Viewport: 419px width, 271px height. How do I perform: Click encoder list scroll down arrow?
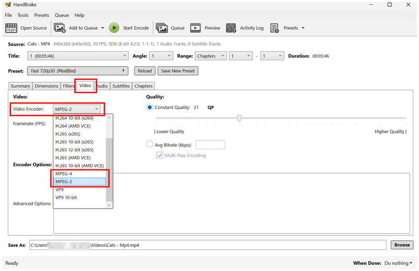(x=109, y=205)
